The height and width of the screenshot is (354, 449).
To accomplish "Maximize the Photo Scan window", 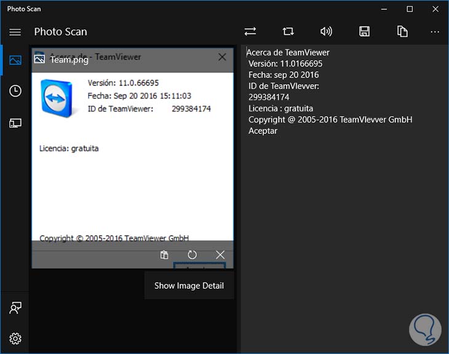I will coord(410,9).
